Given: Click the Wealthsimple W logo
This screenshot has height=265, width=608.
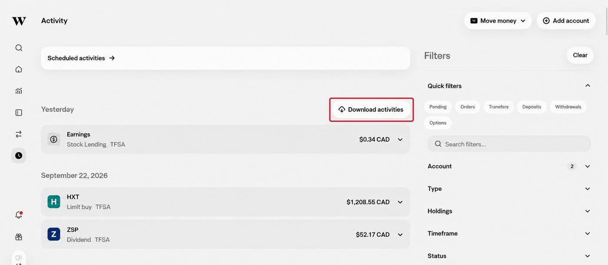Looking at the screenshot, I should pyautogui.click(x=19, y=21).
